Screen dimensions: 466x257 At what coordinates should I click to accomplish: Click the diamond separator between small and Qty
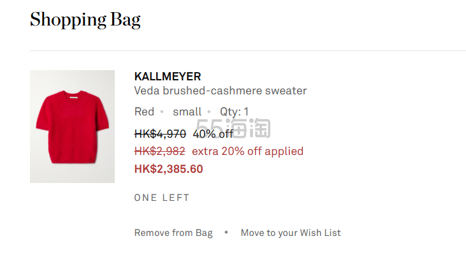tap(209, 112)
